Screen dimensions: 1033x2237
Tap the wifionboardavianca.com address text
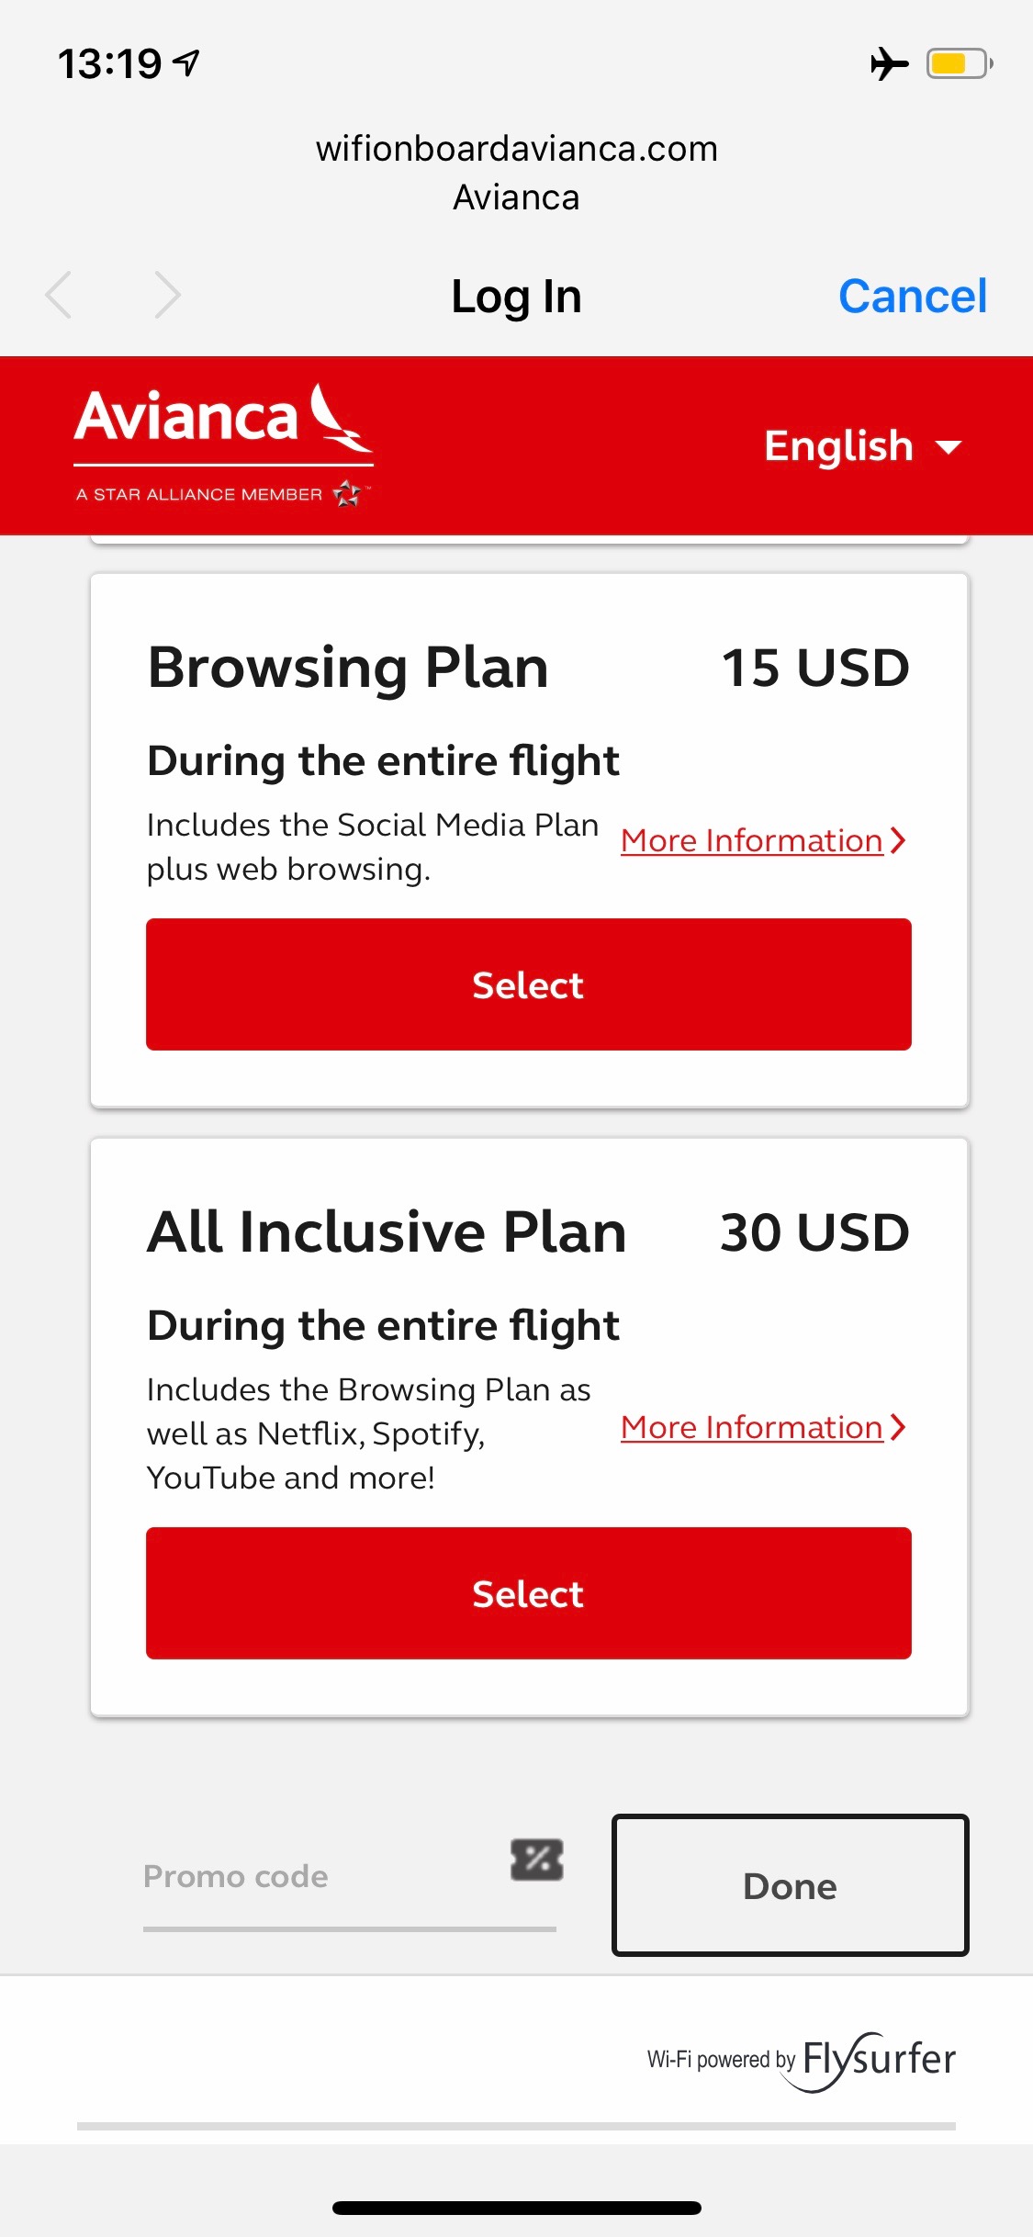coord(516,149)
